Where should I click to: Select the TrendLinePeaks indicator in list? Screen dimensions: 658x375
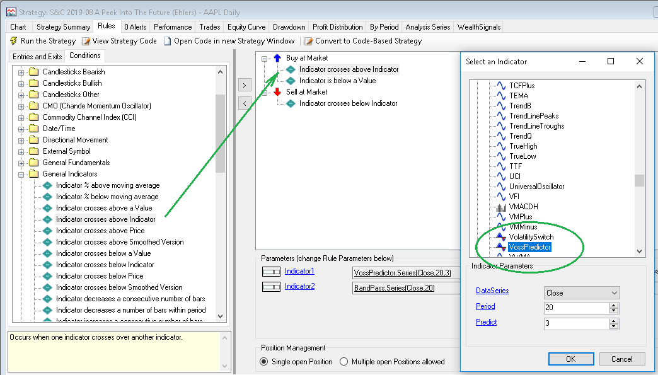tap(533, 116)
